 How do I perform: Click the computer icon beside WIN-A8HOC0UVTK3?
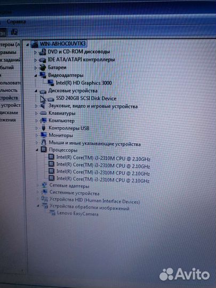tap(35, 44)
